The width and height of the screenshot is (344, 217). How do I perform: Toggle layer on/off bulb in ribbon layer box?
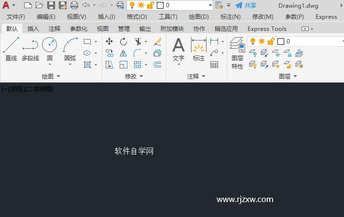[253, 41]
